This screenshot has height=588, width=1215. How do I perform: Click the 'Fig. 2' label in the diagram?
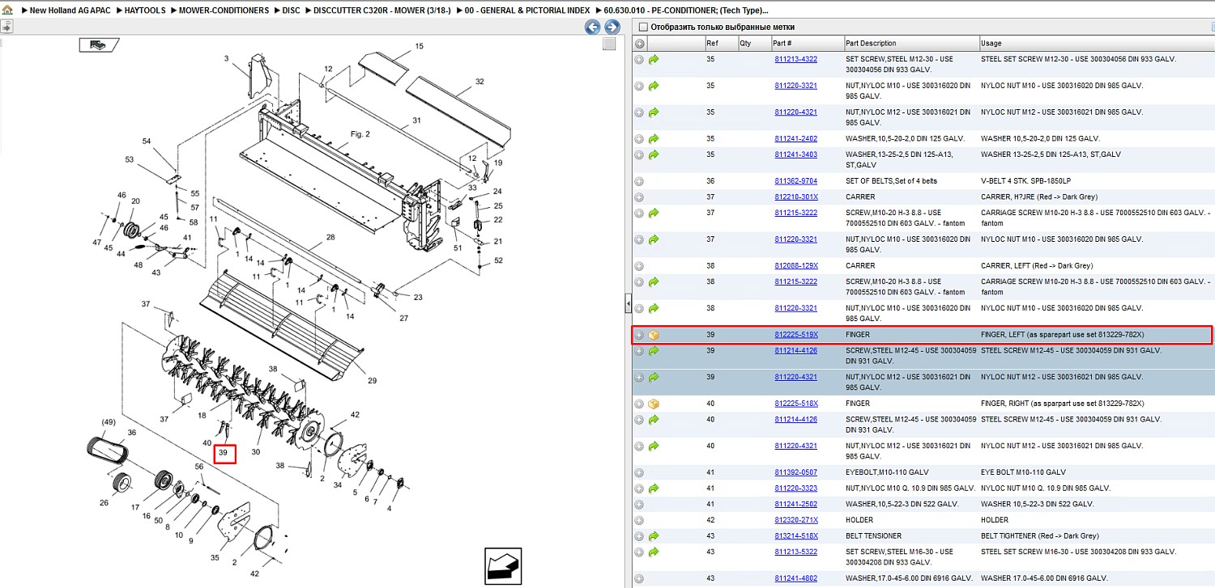coord(360,134)
